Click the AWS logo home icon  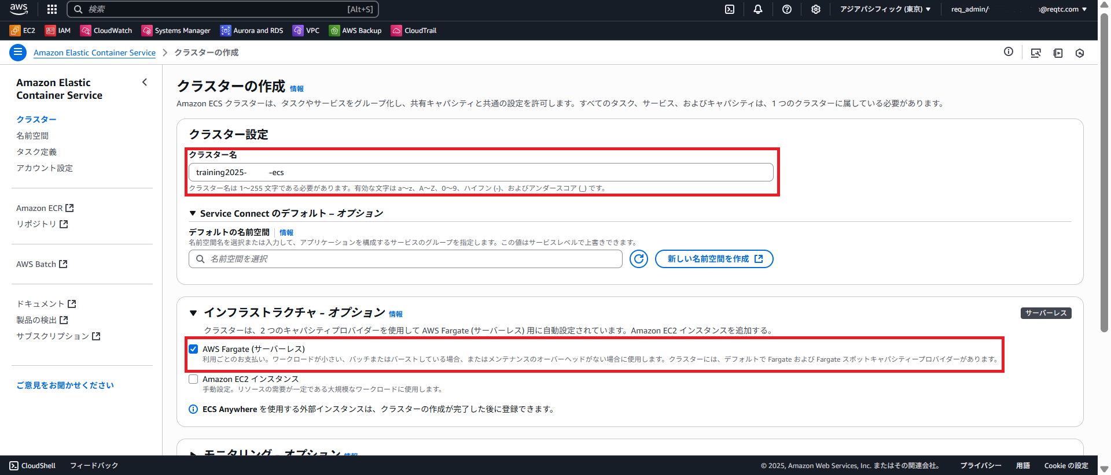pos(19,9)
